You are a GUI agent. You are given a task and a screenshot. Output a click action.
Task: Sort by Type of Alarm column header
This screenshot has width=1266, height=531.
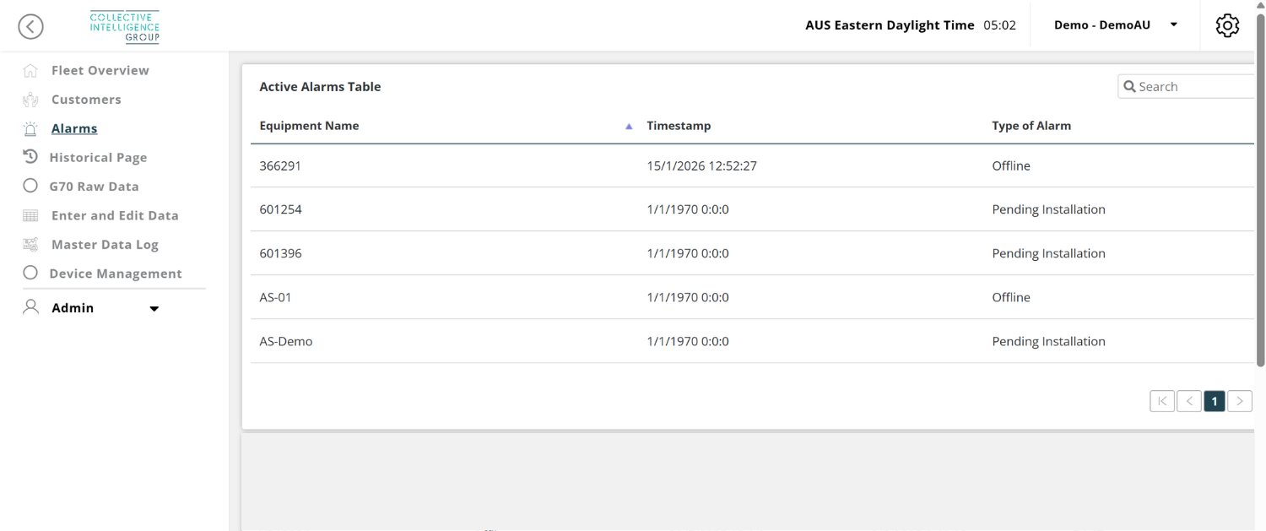[1031, 126]
